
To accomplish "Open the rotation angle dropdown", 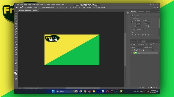I will (x=141, y=26).
